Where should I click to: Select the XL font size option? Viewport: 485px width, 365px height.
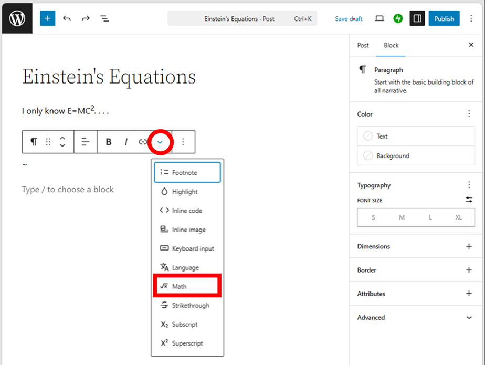[458, 217]
